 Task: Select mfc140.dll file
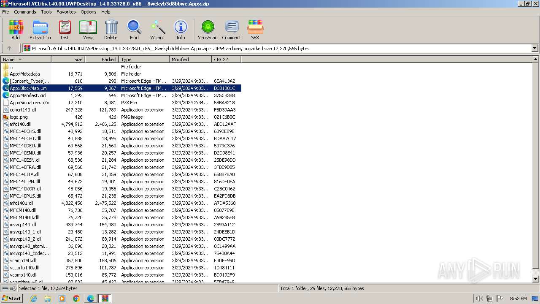121,124
